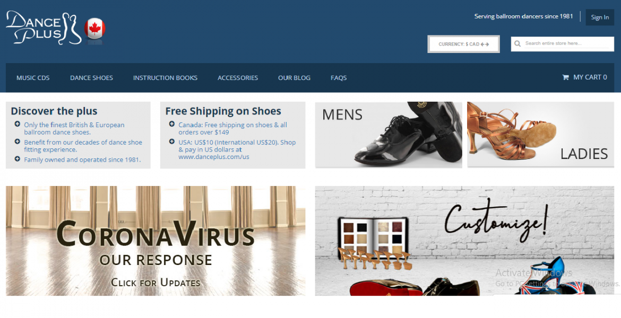The image size is (621, 318).
Task: Open the CoronaVirus Our Response banner
Action: (x=156, y=241)
